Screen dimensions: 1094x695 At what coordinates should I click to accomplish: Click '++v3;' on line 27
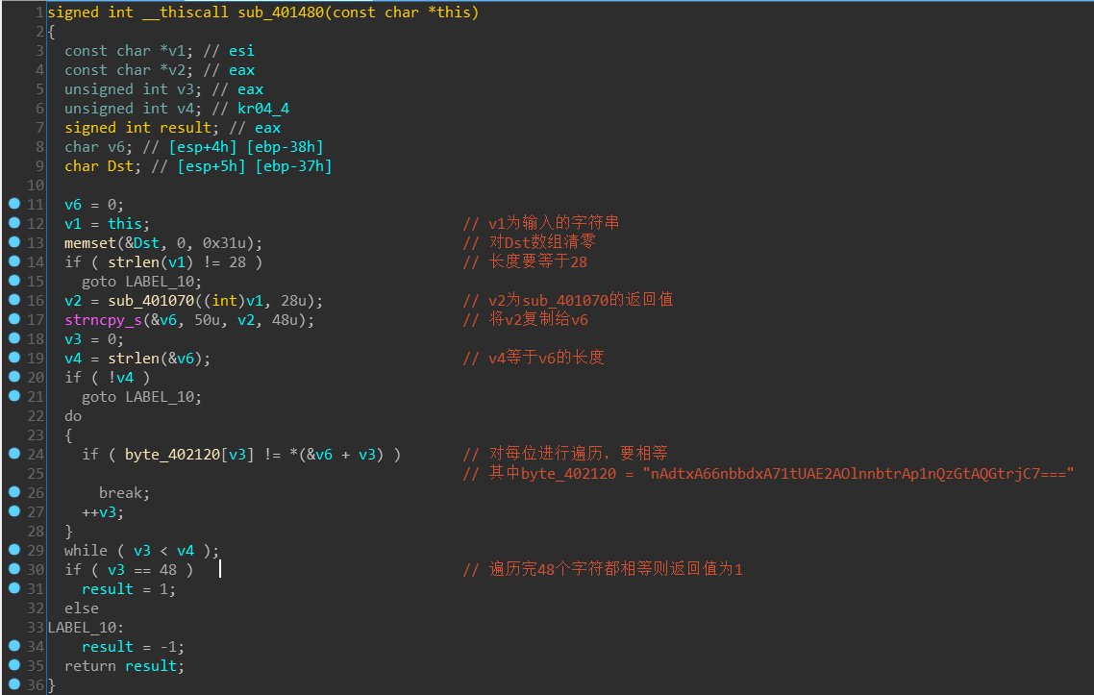coord(103,513)
